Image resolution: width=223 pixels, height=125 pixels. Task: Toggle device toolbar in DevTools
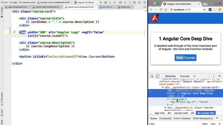point(157,76)
